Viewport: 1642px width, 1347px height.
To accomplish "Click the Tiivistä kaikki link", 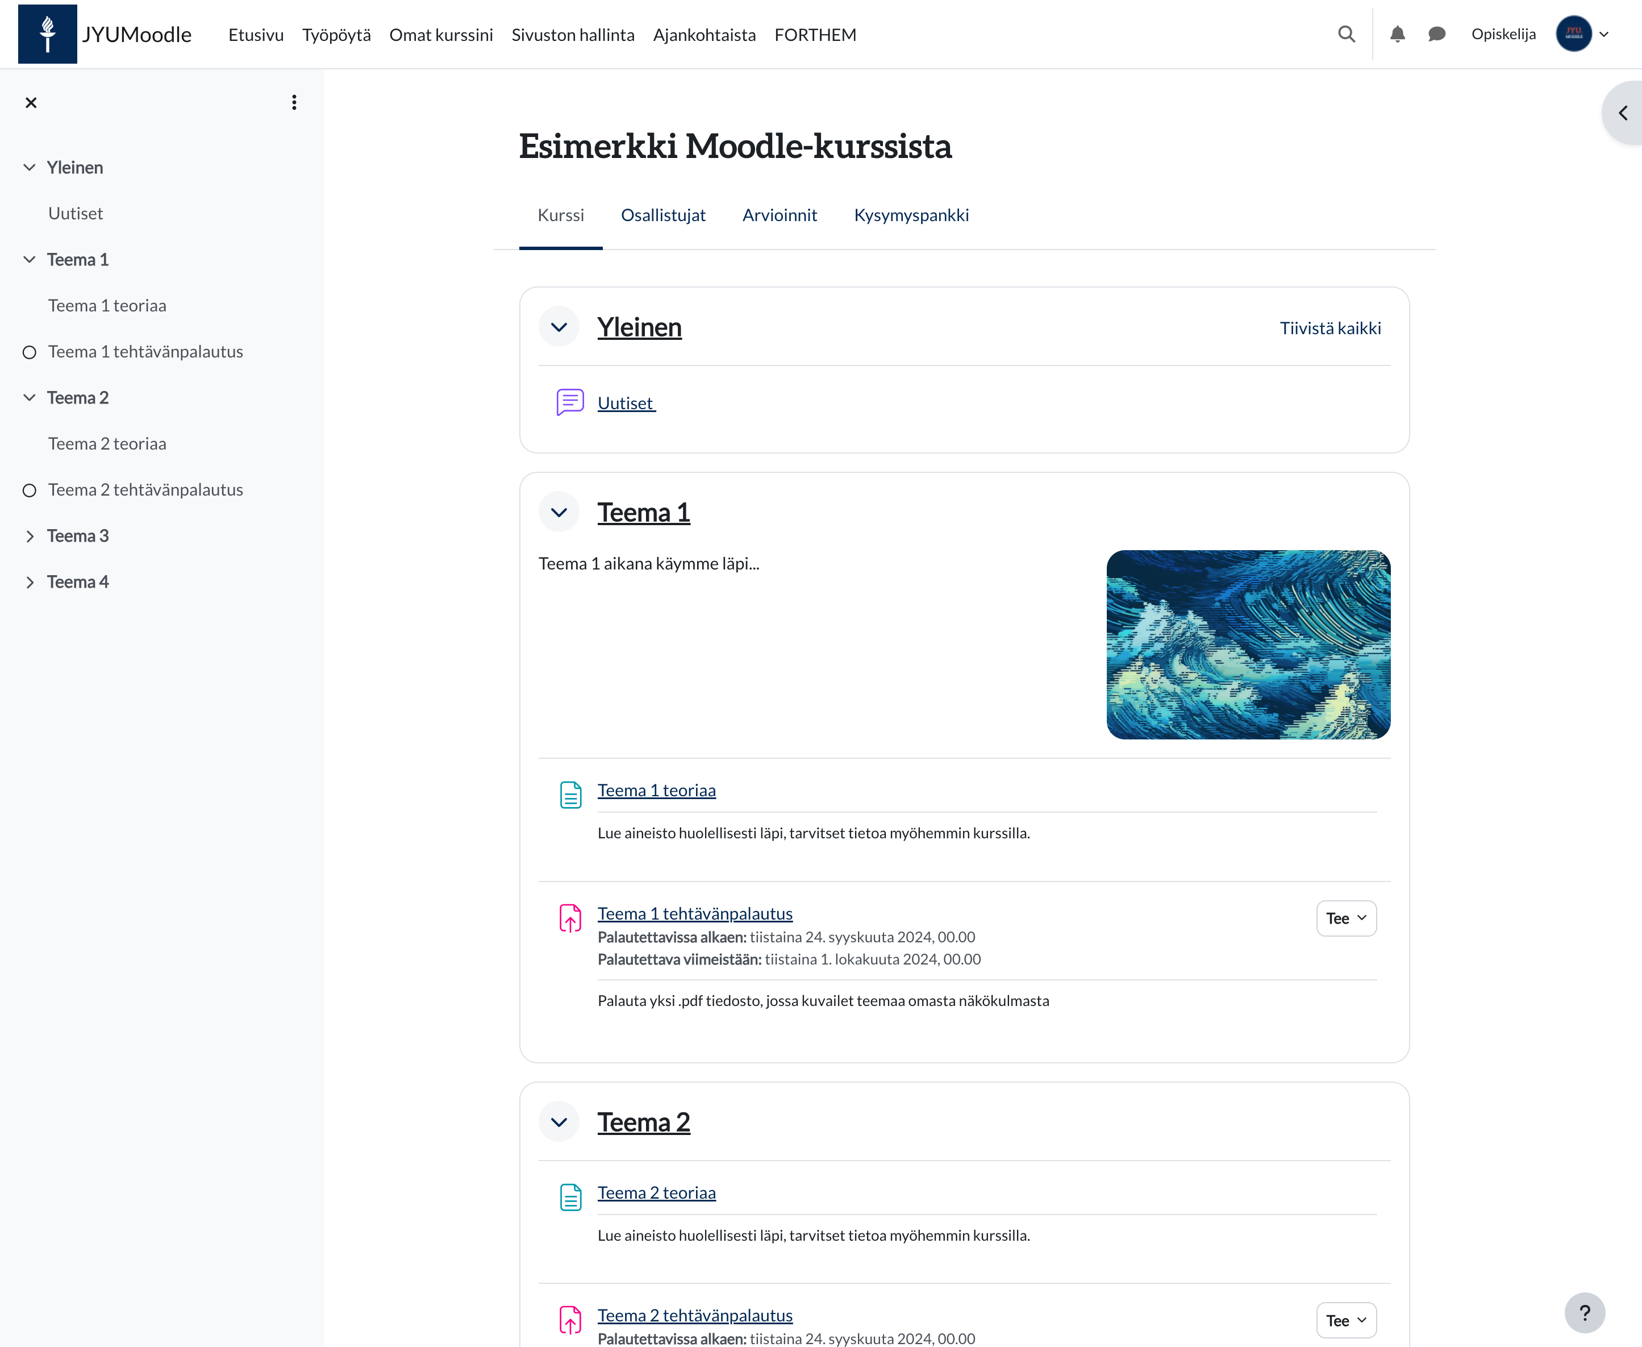I will point(1330,328).
